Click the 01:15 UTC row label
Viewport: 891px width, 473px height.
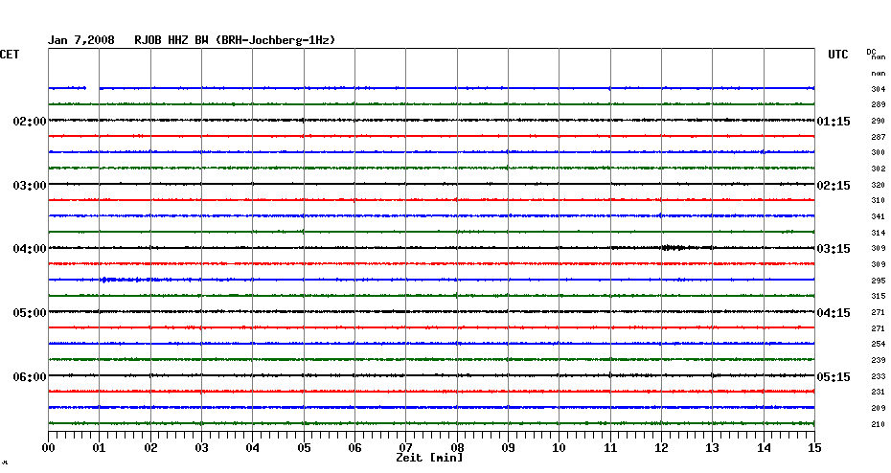(834, 122)
